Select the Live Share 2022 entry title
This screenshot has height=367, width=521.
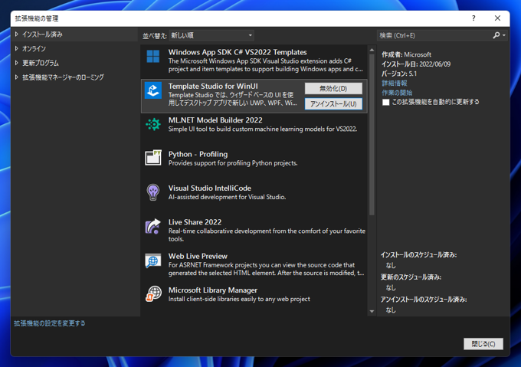point(195,222)
